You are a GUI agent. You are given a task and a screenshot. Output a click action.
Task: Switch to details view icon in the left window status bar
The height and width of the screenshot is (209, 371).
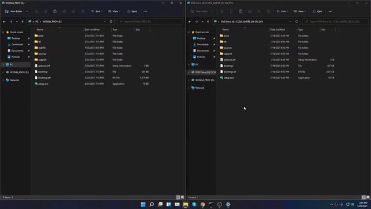point(178,197)
